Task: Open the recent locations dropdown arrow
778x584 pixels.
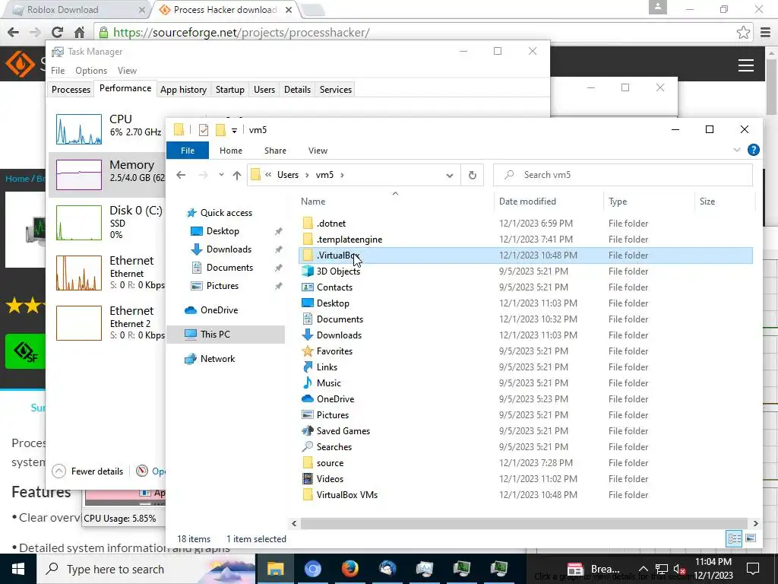Action: [x=221, y=175]
